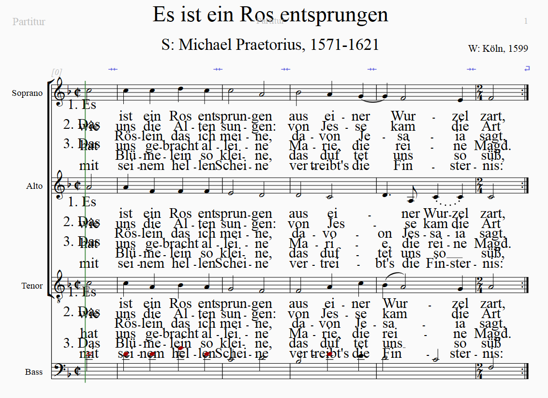Click the lyric 'Magd.' under the Tenor staff
The image size is (548, 398).
click(x=492, y=333)
